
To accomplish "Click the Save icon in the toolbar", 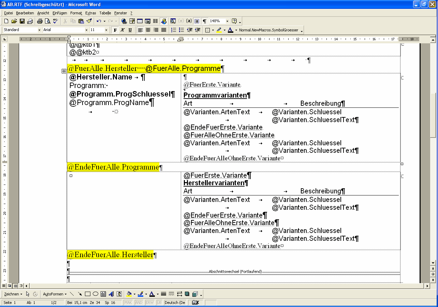I will pyautogui.click(x=22, y=21).
